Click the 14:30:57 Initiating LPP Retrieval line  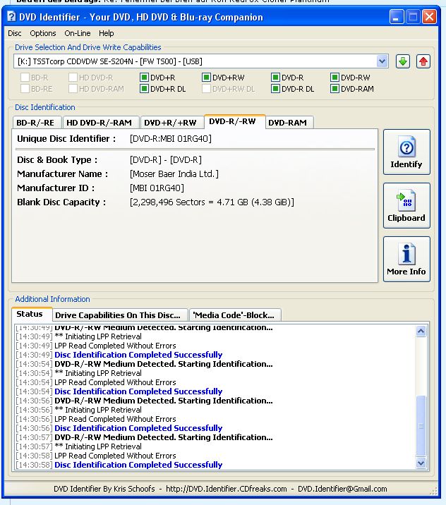78,446
